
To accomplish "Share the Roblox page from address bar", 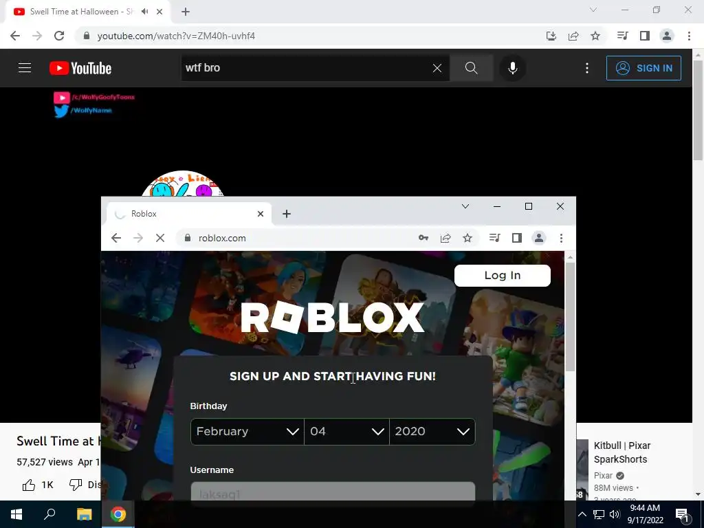I will click(x=445, y=238).
